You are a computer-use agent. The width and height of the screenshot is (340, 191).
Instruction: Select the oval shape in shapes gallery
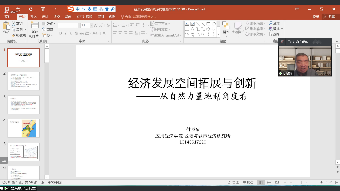pos(214,24)
